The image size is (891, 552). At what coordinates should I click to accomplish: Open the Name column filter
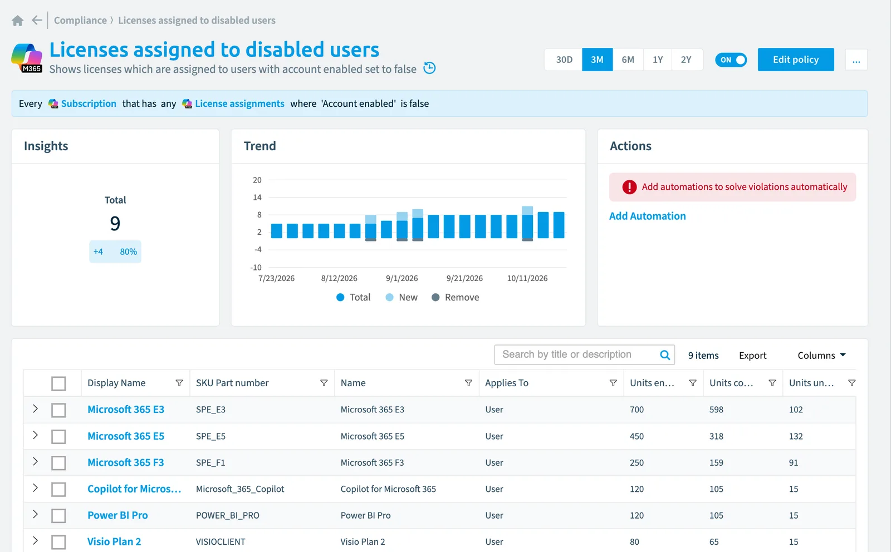click(x=468, y=383)
